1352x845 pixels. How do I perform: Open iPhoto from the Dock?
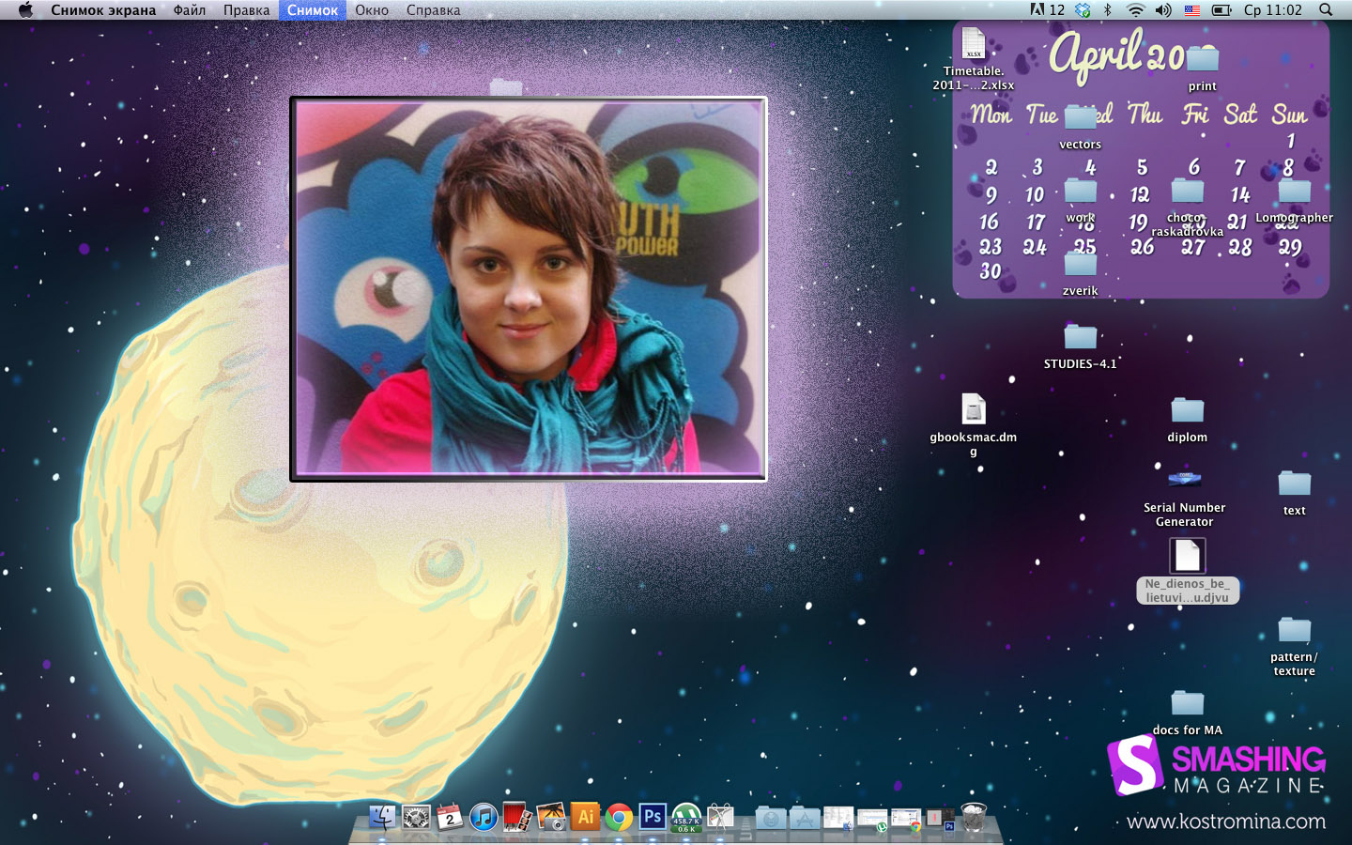[550, 818]
